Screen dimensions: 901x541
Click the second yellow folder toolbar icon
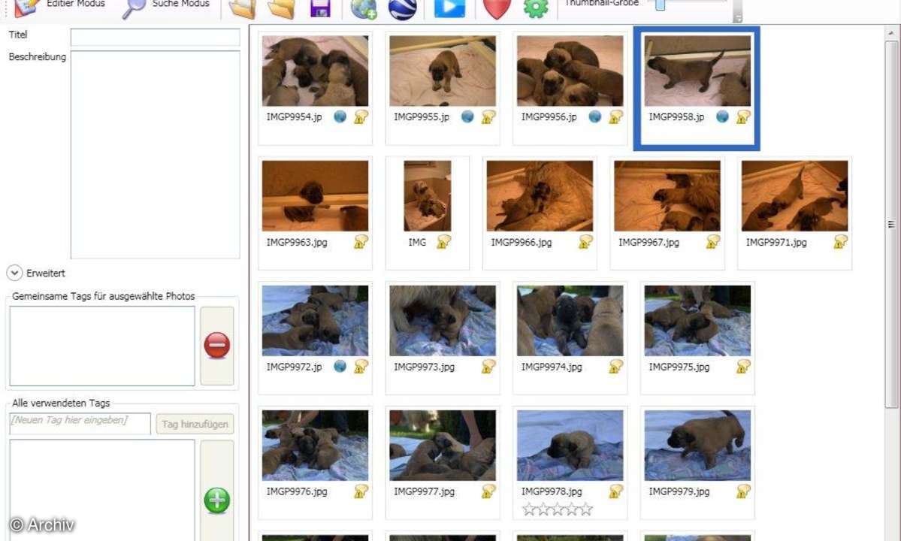coord(281,8)
